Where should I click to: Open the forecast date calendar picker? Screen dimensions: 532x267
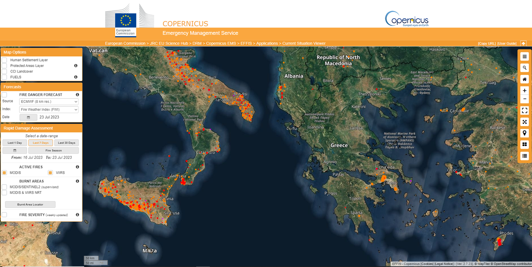28,117
